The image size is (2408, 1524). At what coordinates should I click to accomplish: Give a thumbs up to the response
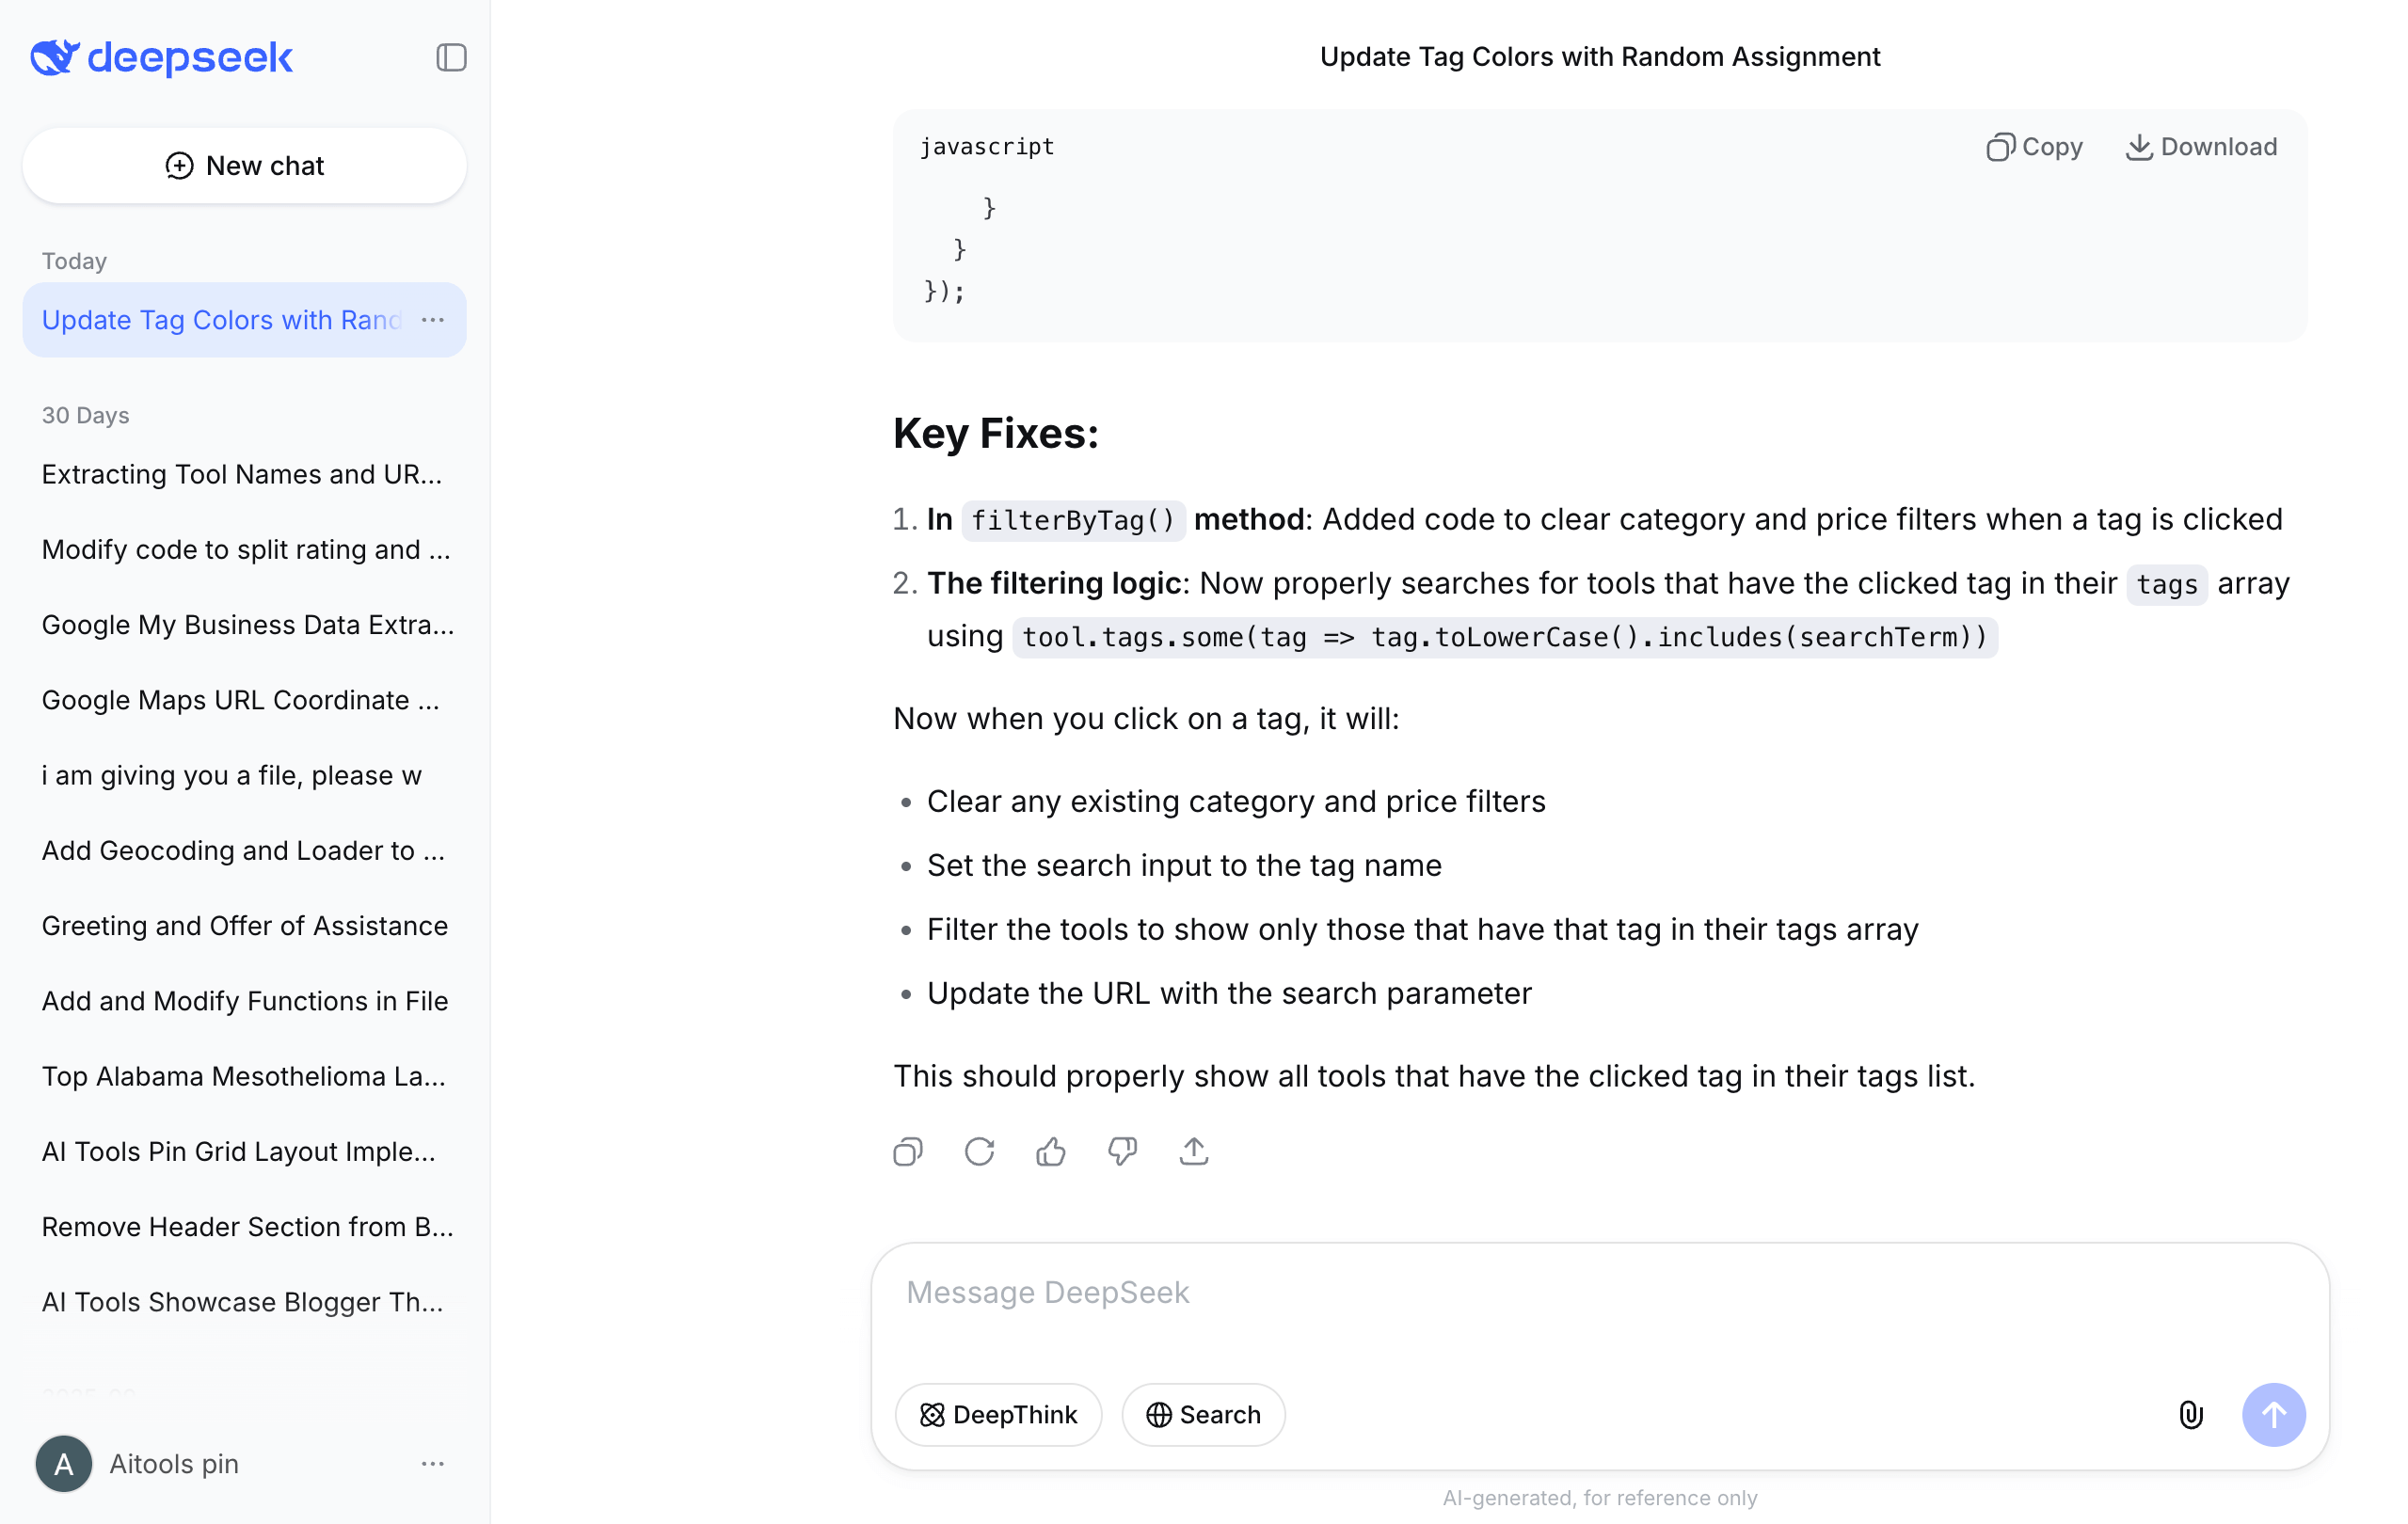[1051, 1151]
